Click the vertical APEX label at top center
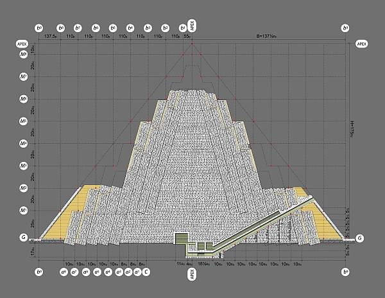 click(192, 26)
